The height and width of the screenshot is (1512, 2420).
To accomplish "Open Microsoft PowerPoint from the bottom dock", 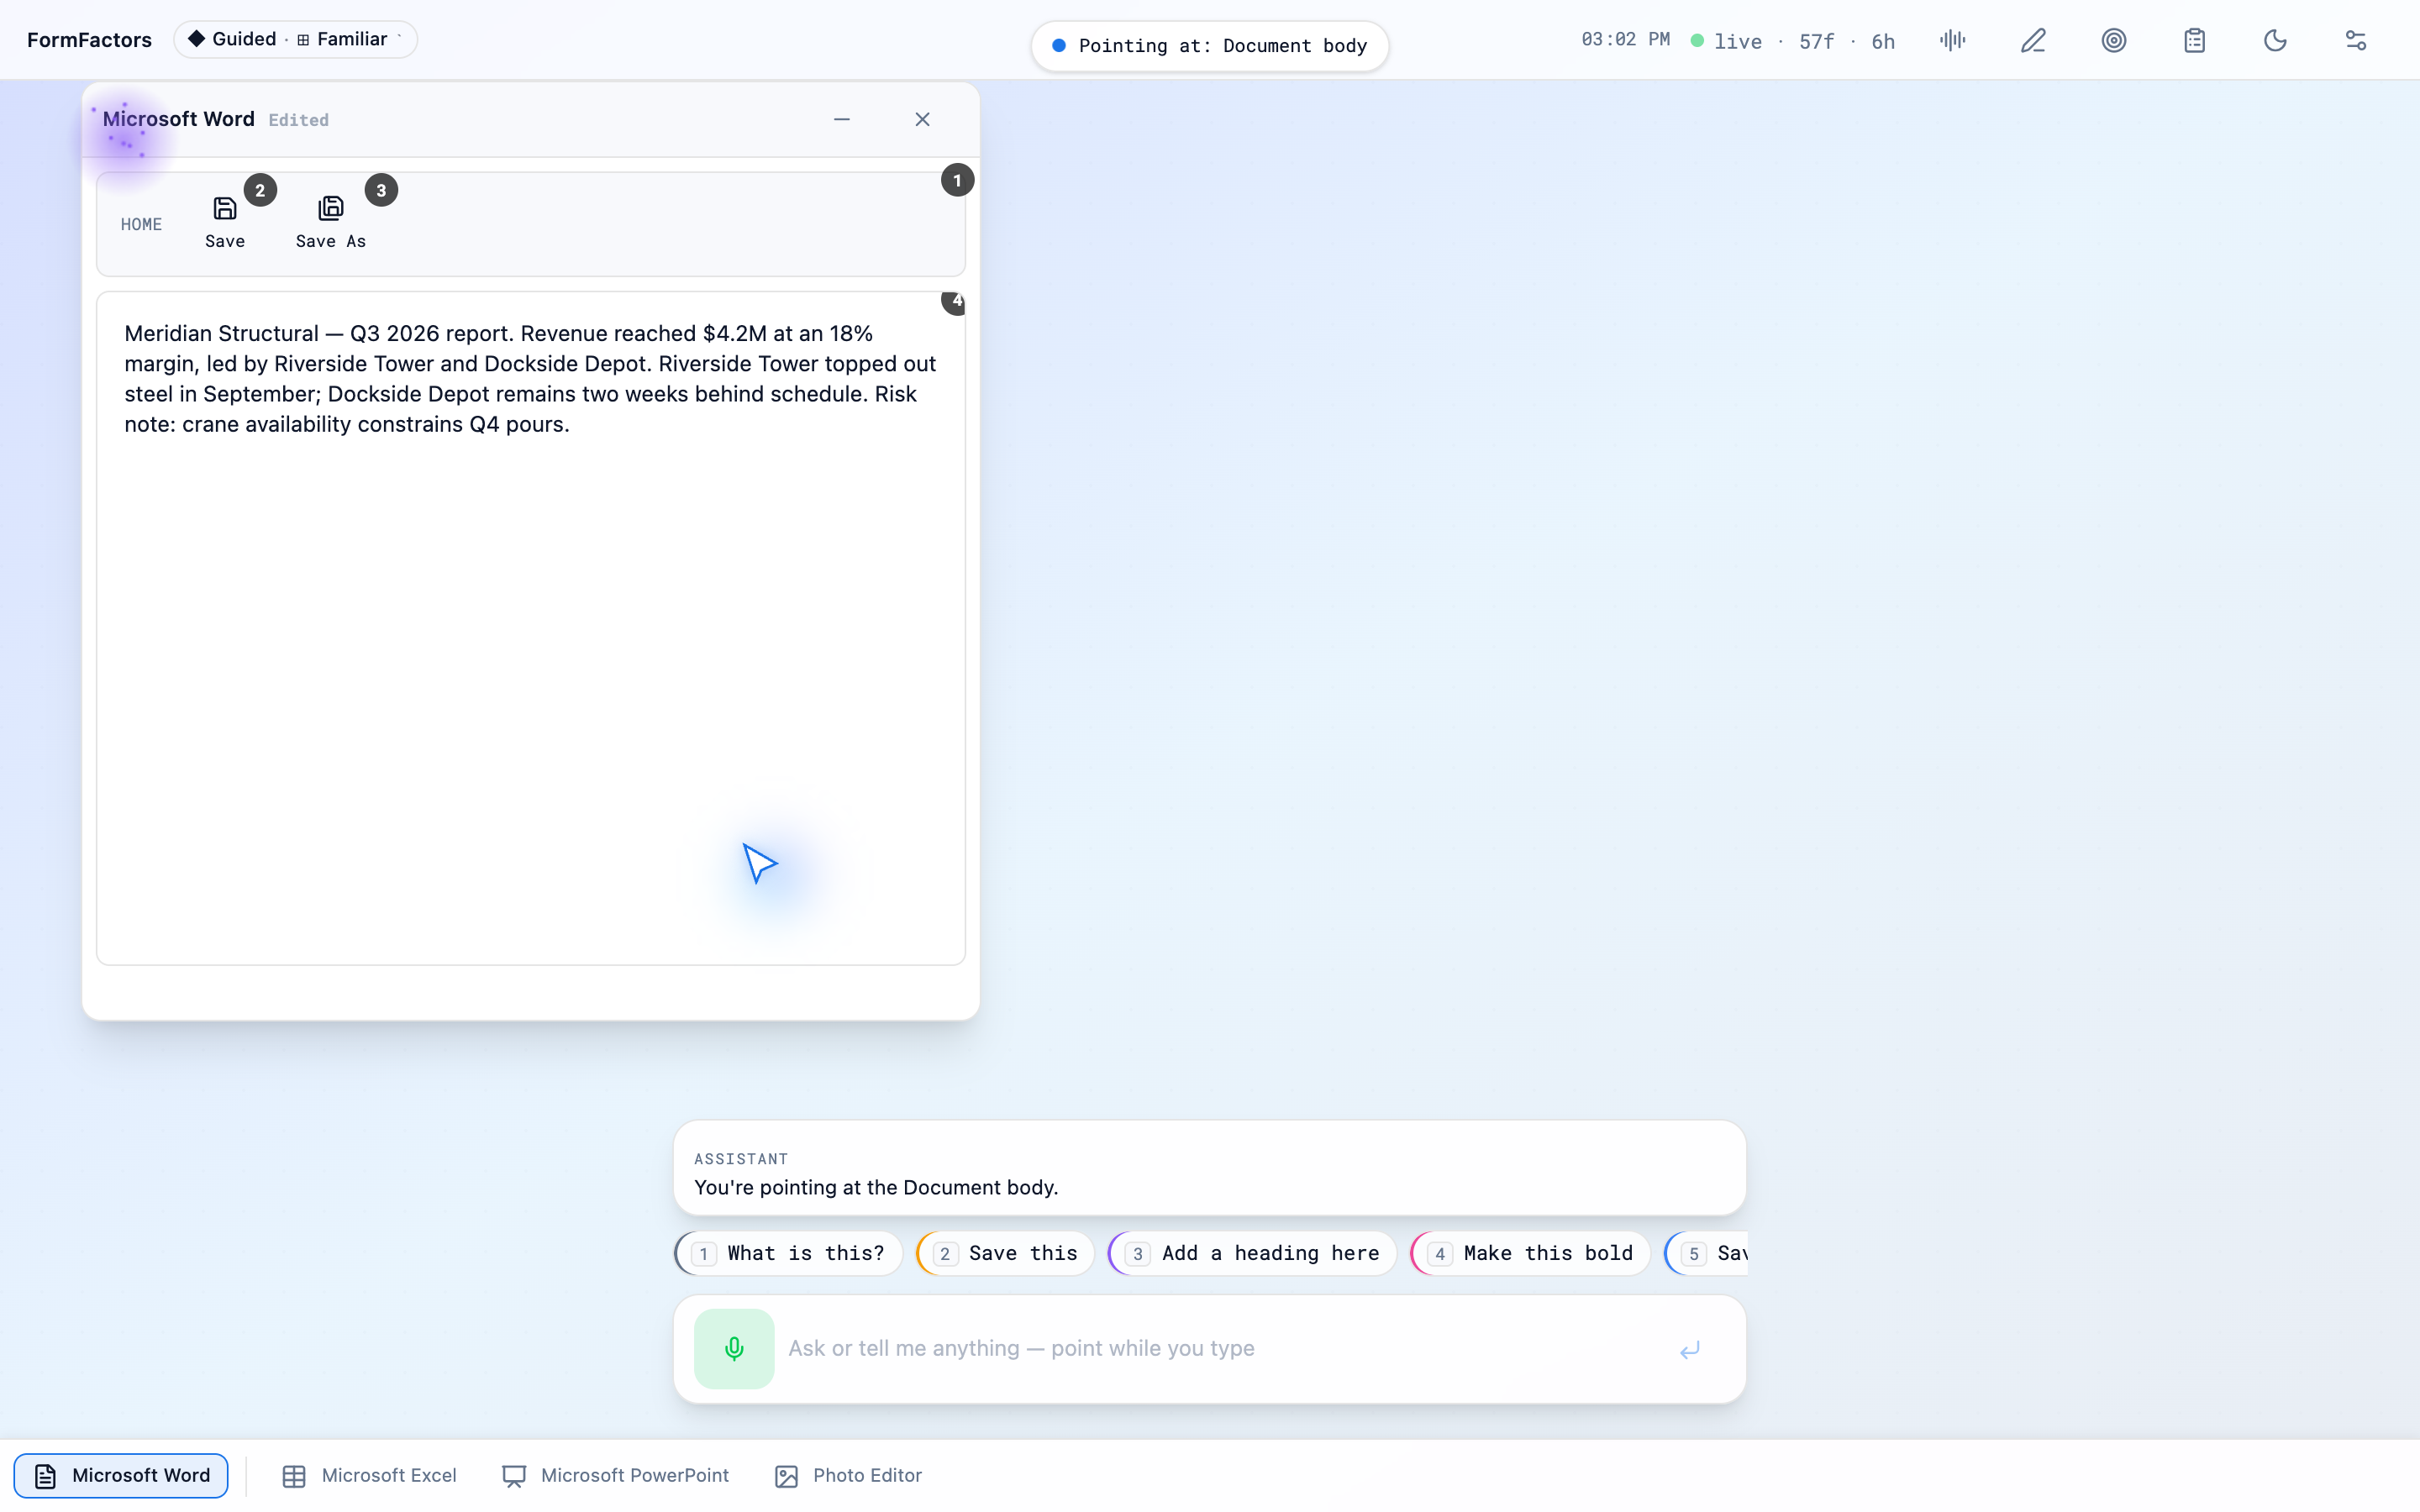I will [x=615, y=1475].
